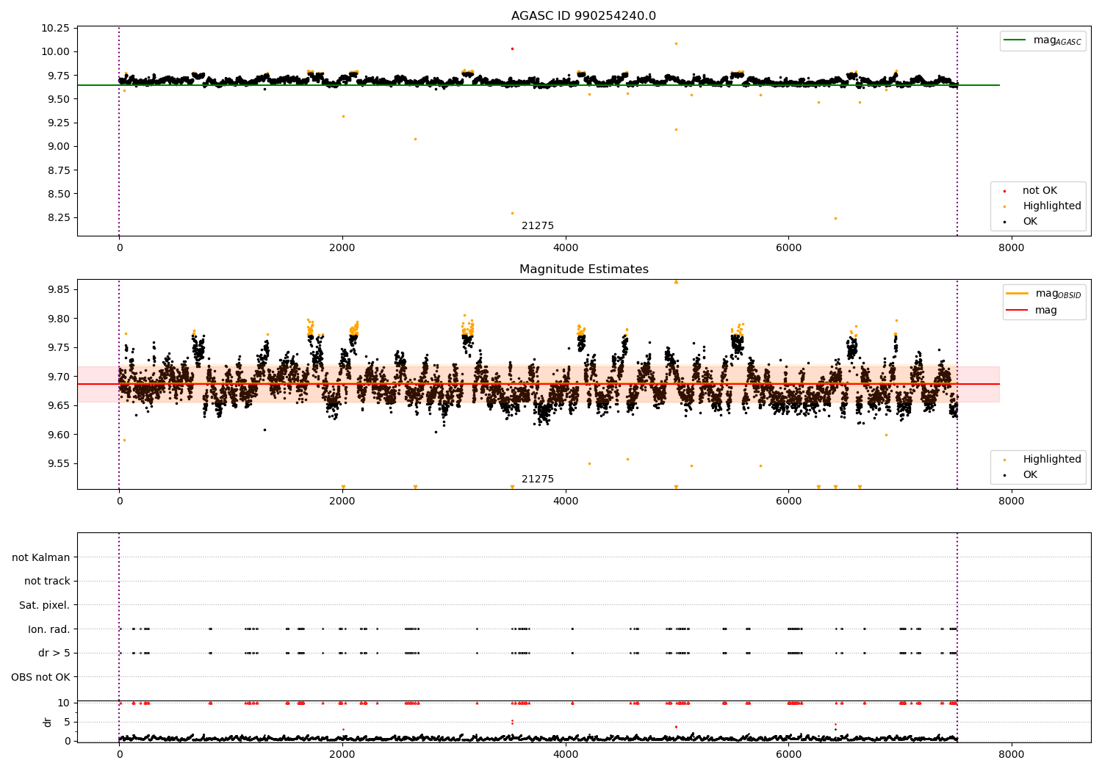
Task: Click the orange mag OBSID legend line in middle plot
Action: point(1018,294)
